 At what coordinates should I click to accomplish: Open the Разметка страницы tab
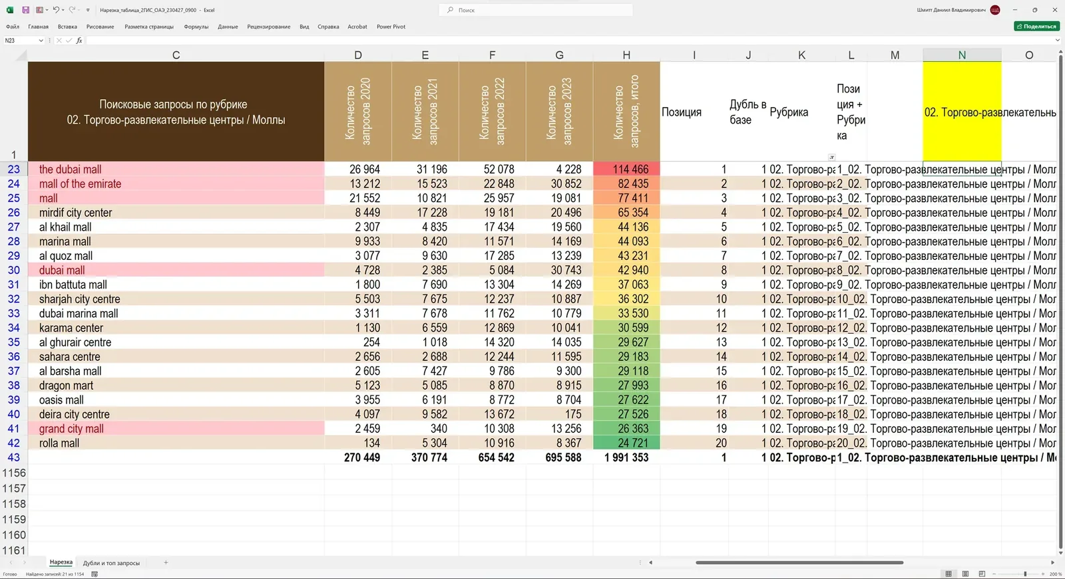click(x=149, y=27)
